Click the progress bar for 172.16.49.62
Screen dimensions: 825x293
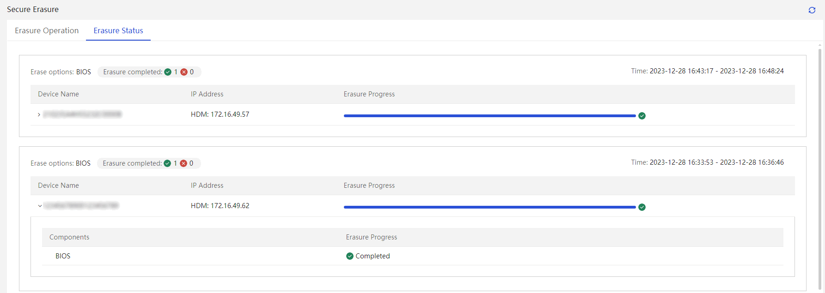click(x=489, y=207)
